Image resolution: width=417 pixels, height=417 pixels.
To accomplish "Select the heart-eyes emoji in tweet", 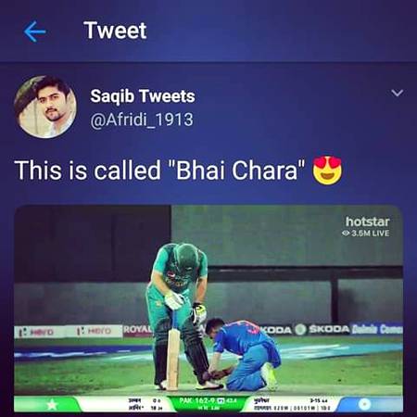I will 327,171.
